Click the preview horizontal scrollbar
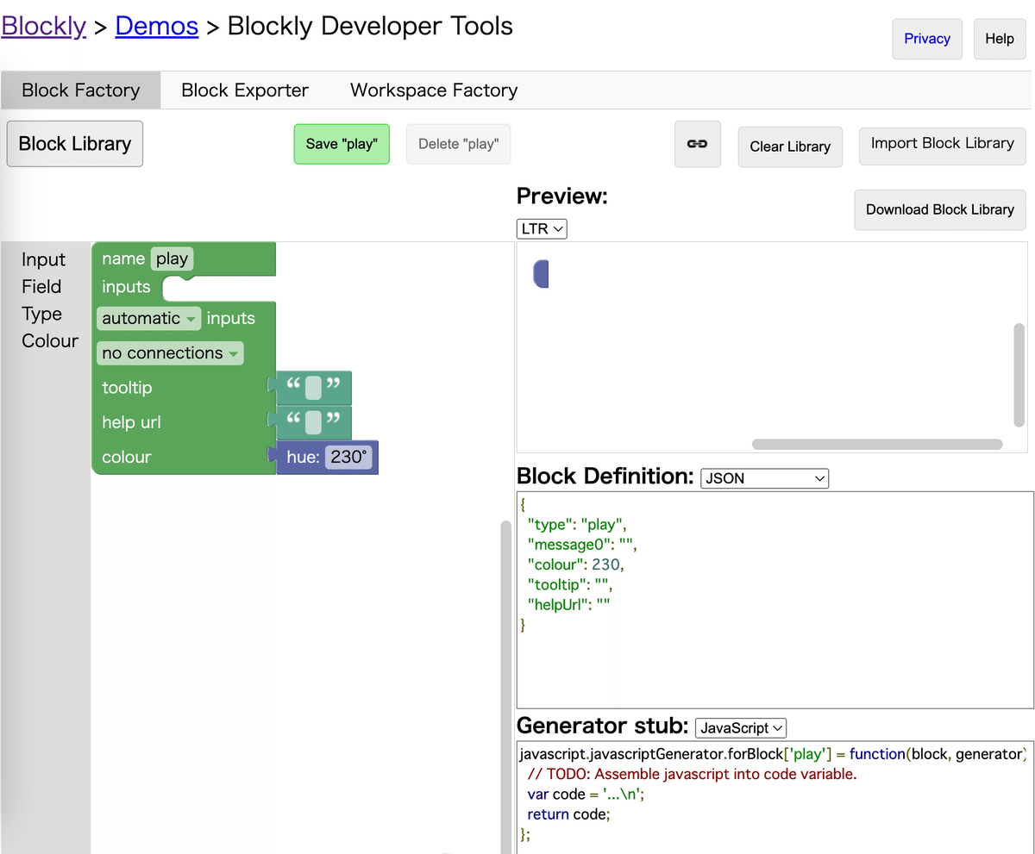This screenshot has height=854, width=1035. (x=877, y=445)
